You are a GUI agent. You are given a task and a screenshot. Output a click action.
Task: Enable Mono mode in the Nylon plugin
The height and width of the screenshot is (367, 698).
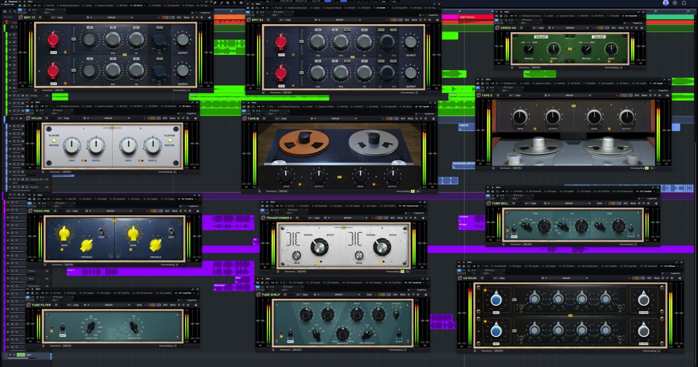pyautogui.click(x=172, y=118)
